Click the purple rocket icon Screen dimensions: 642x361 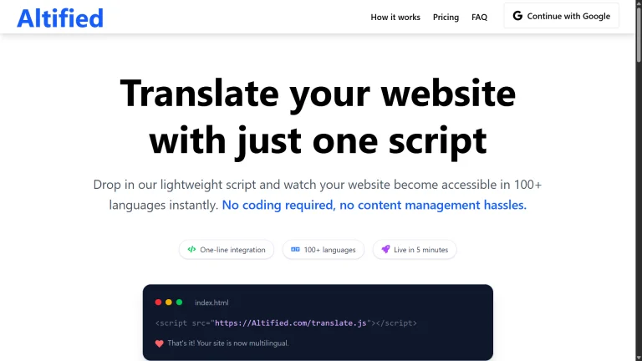385,249
